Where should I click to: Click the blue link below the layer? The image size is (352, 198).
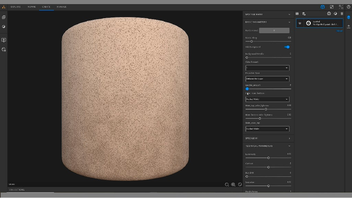339,31
